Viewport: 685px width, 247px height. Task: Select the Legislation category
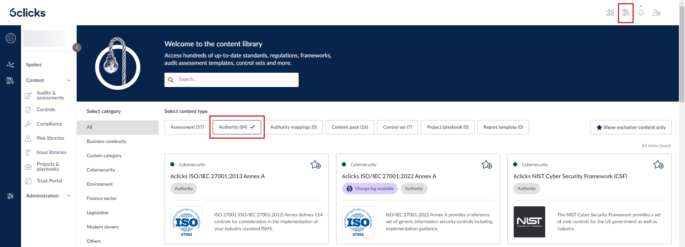(98, 213)
